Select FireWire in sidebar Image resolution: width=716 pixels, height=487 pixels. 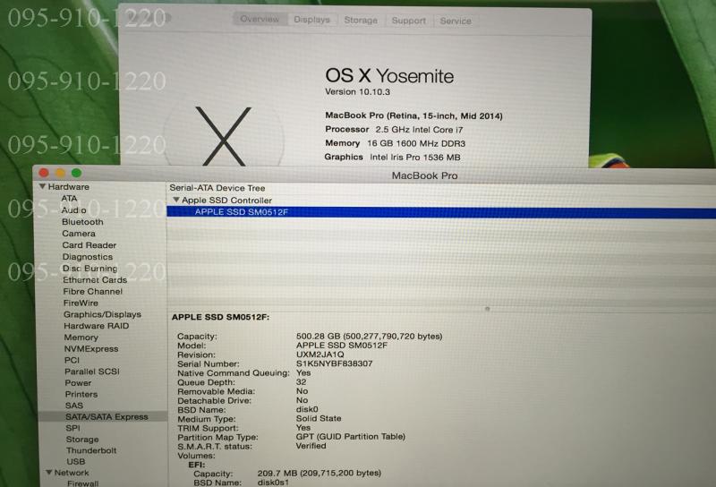point(81,303)
